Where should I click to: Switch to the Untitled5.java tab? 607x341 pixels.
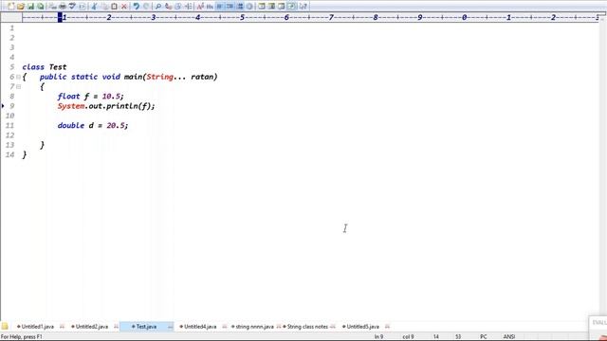coord(362,327)
